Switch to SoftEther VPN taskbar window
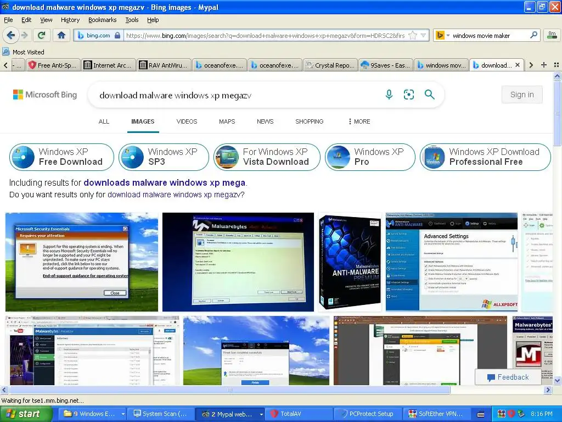Viewport: 562px width, 422px height. coord(436,414)
